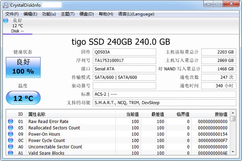
Task: Click the 原始值 column header
Action: [211, 114]
